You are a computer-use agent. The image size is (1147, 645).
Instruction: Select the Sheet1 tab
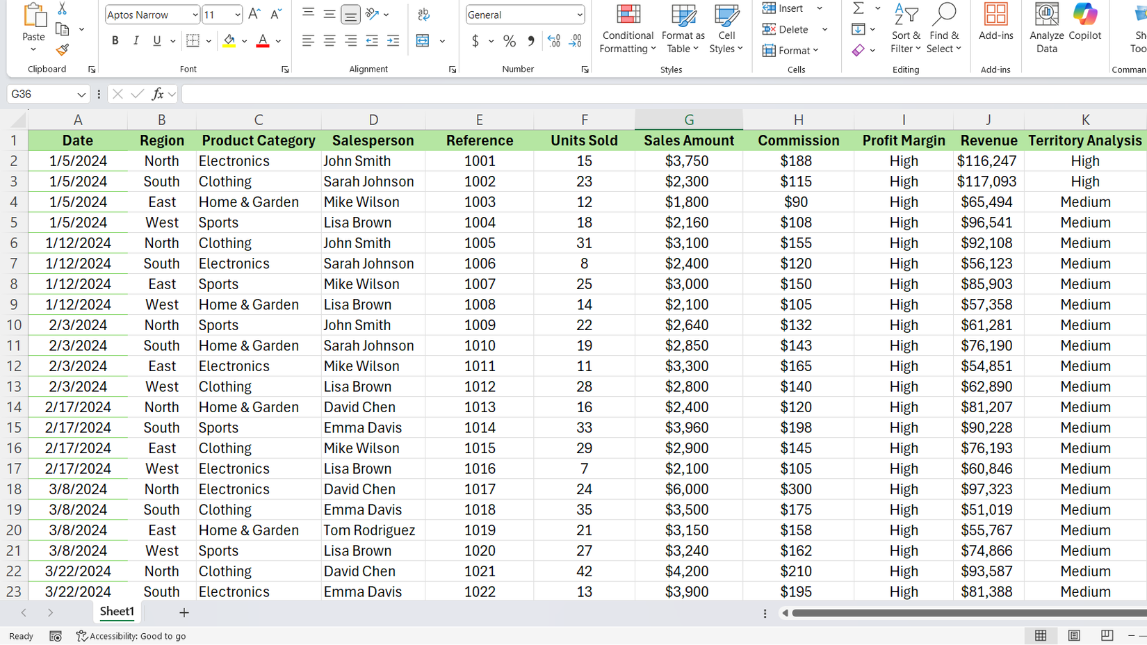[117, 612]
